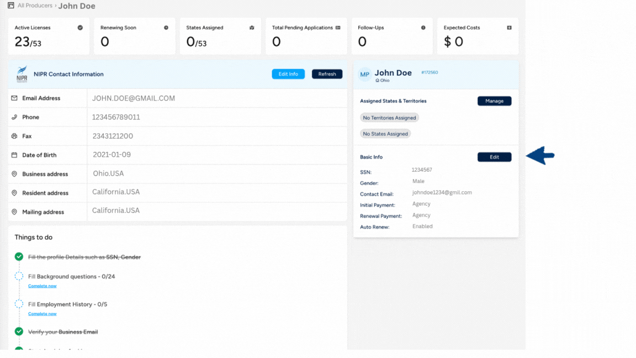Open the John Doe breadcrumb entry
This screenshot has width=636, height=358.
77,6
